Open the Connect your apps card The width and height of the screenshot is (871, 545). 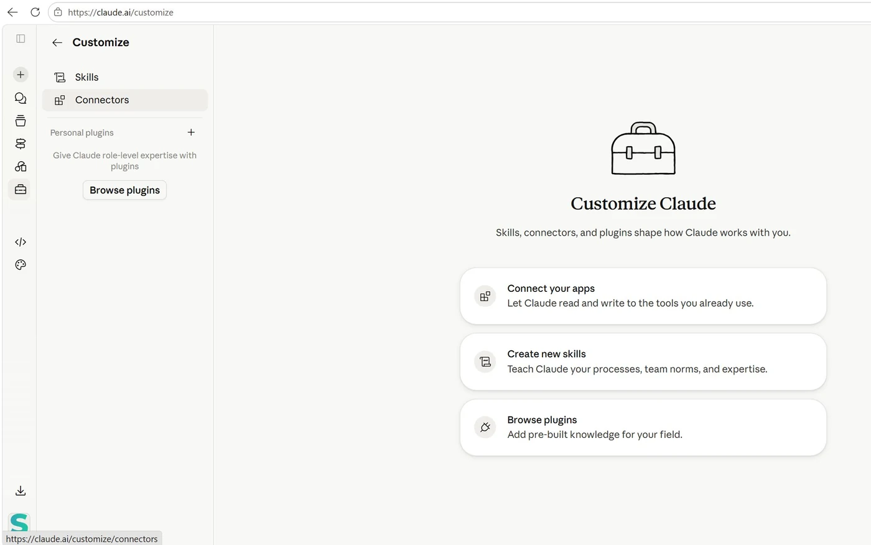click(x=643, y=296)
